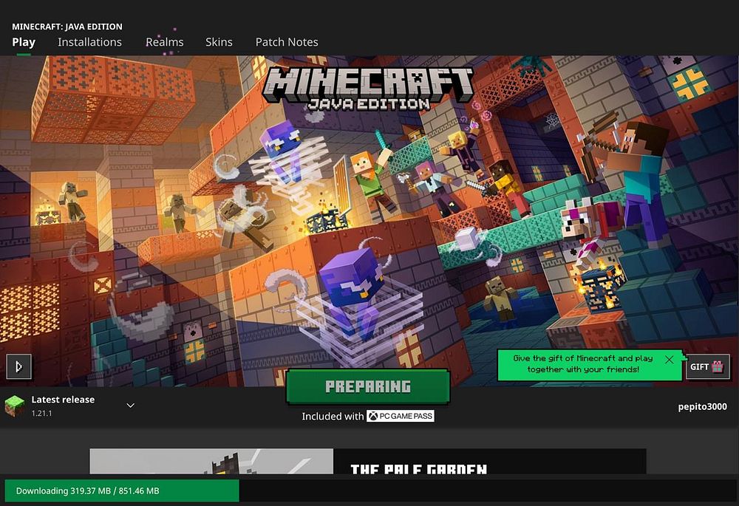
Task: Open the Realms tab
Action: point(165,42)
